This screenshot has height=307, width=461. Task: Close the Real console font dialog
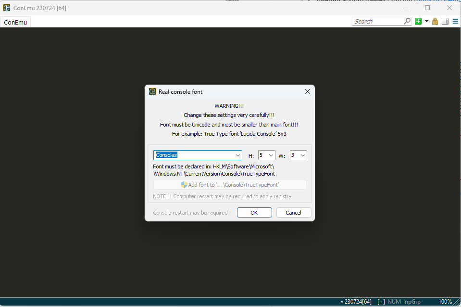[x=308, y=92]
